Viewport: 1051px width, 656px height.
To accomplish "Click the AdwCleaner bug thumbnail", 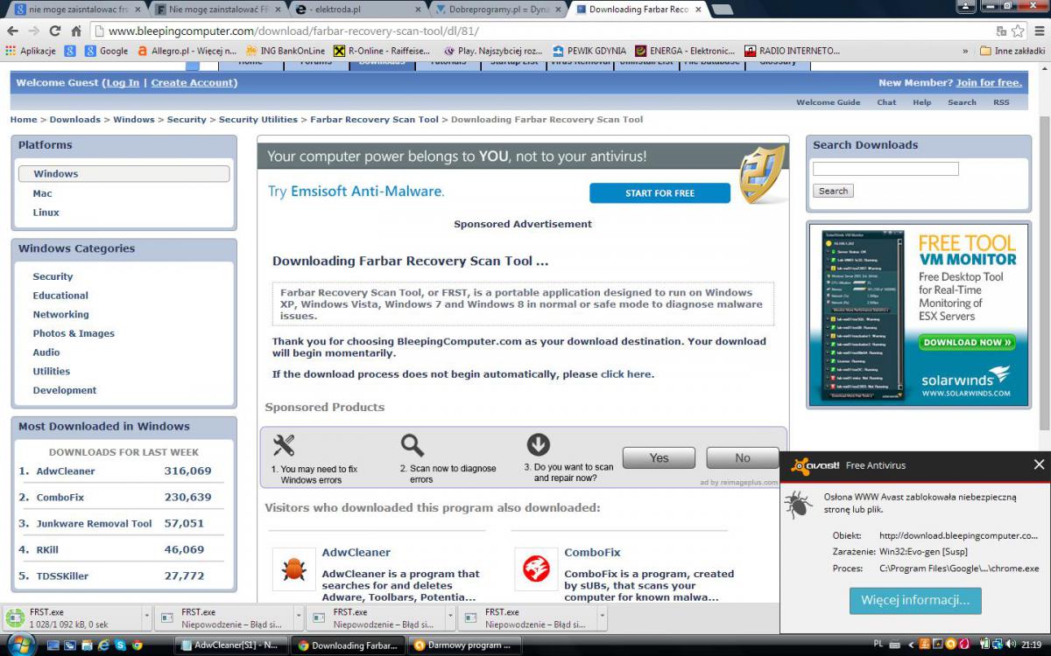I will click(293, 569).
